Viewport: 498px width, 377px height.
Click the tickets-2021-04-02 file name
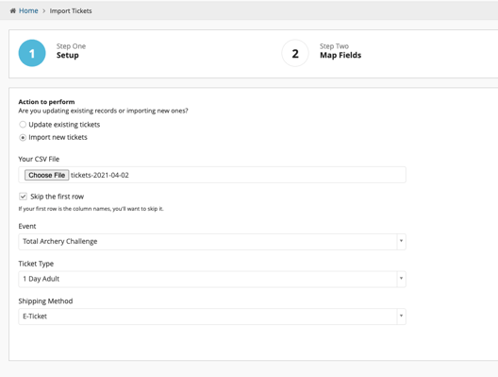click(100, 175)
